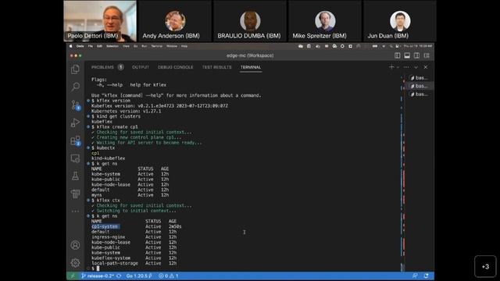Open the View menu in the menu bar
This screenshot has height=281, width=500.
(127, 46)
